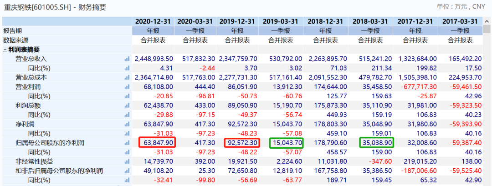Select cell 2,364,714.80 in 营业总成本 row

click(x=154, y=78)
